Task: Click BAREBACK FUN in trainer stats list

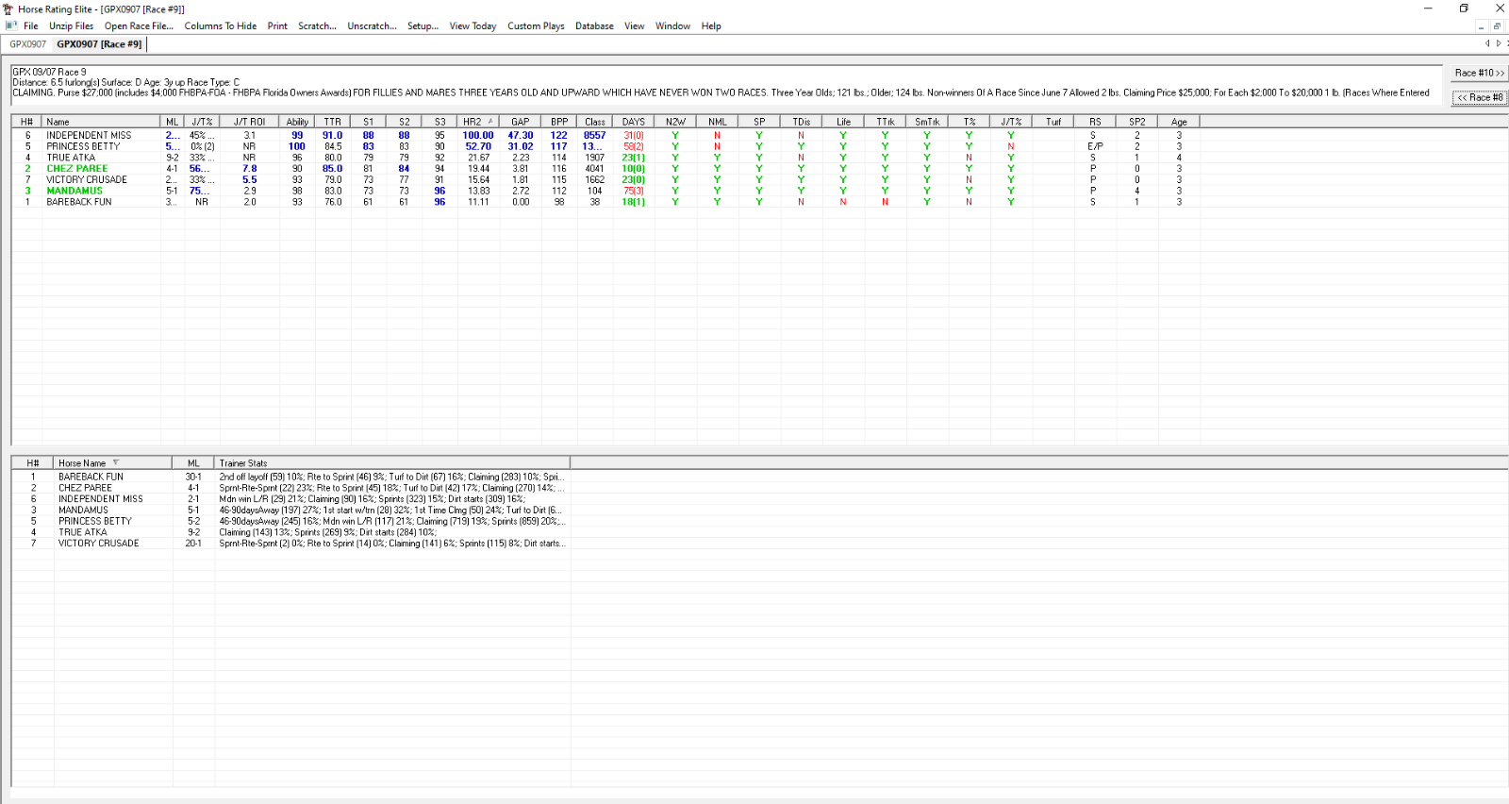Action: pos(91,477)
